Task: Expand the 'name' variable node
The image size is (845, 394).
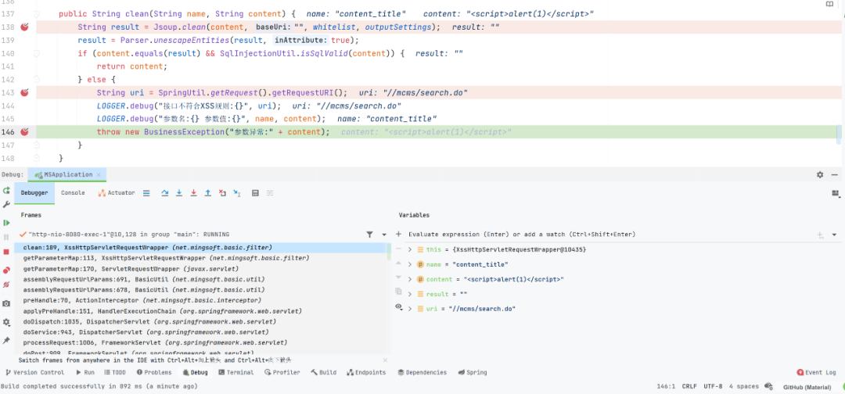Action: tap(410, 264)
